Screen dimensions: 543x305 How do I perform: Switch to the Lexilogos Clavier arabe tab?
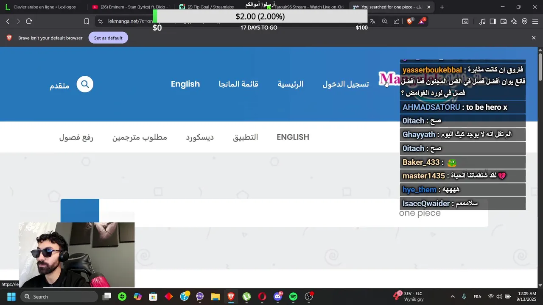click(x=44, y=7)
